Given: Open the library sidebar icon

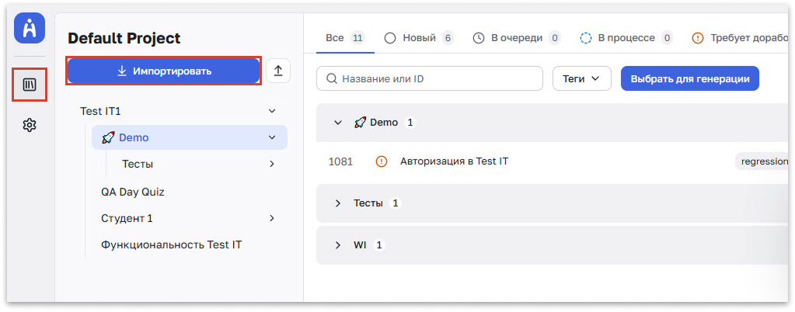Looking at the screenshot, I should coord(30,85).
